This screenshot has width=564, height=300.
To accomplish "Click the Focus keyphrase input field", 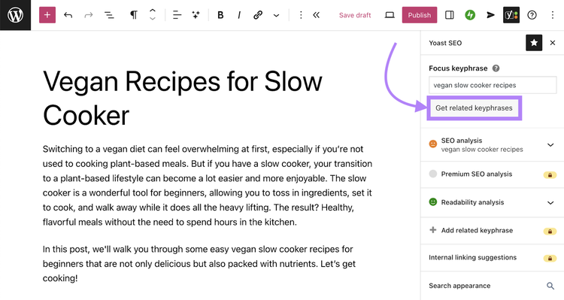I will [493, 85].
